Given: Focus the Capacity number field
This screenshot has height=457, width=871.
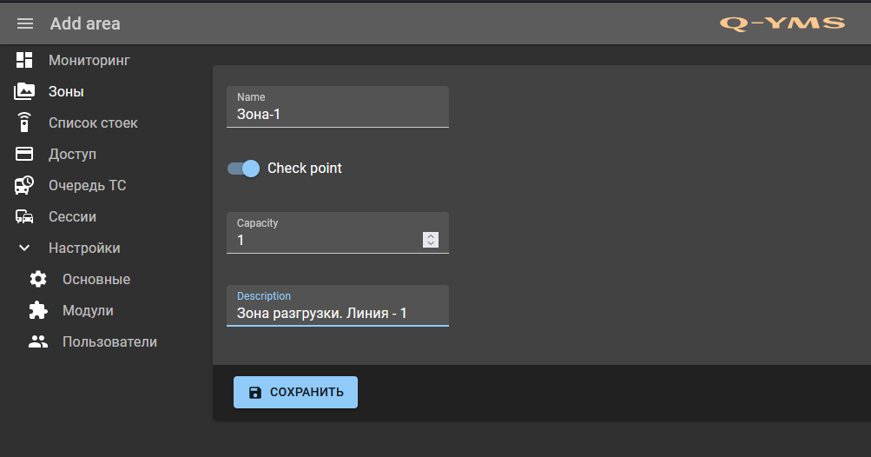Looking at the screenshot, I should (x=338, y=233).
